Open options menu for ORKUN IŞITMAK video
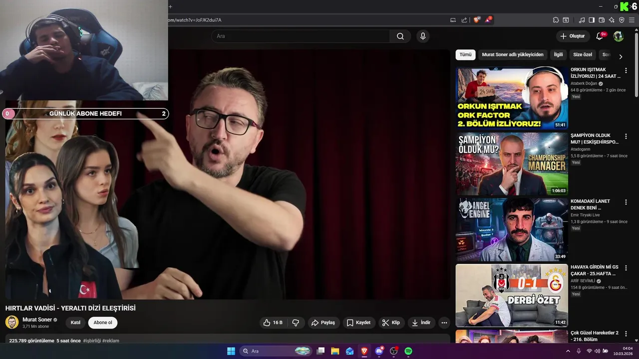This screenshot has width=639, height=359. pyautogui.click(x=626, y=70)
